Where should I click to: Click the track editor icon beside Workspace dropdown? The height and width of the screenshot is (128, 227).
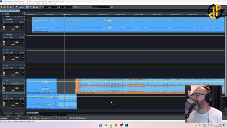point(32,118)
